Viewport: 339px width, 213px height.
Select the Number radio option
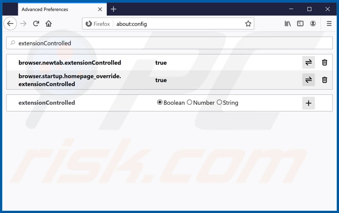190,103
